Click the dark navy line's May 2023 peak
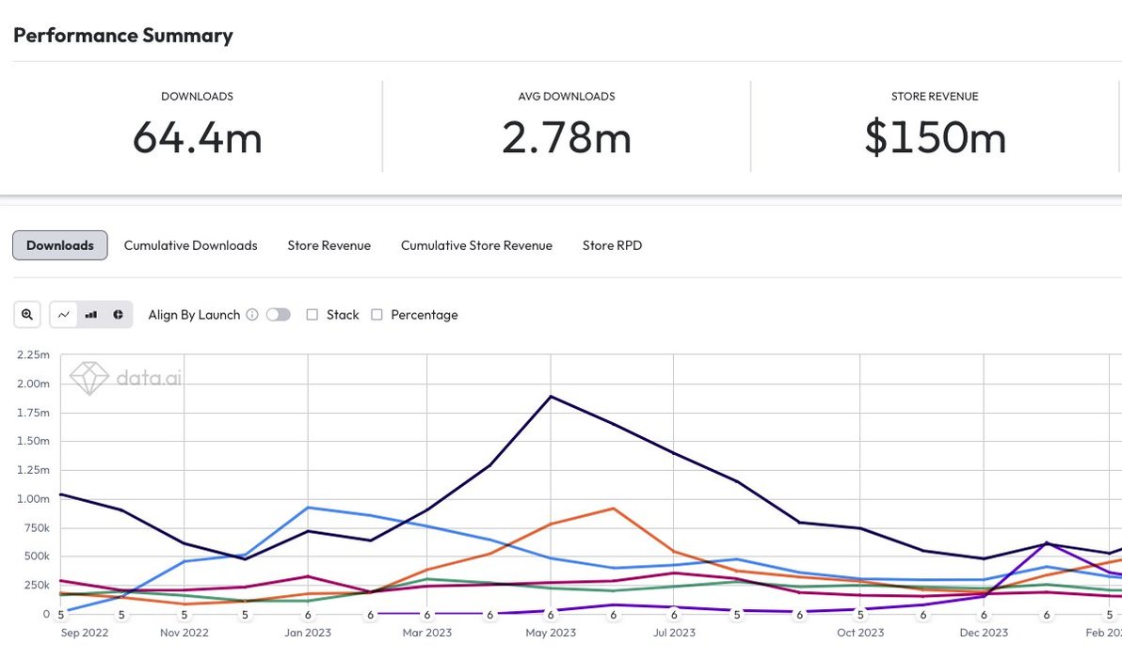 (x=551, y=397)
